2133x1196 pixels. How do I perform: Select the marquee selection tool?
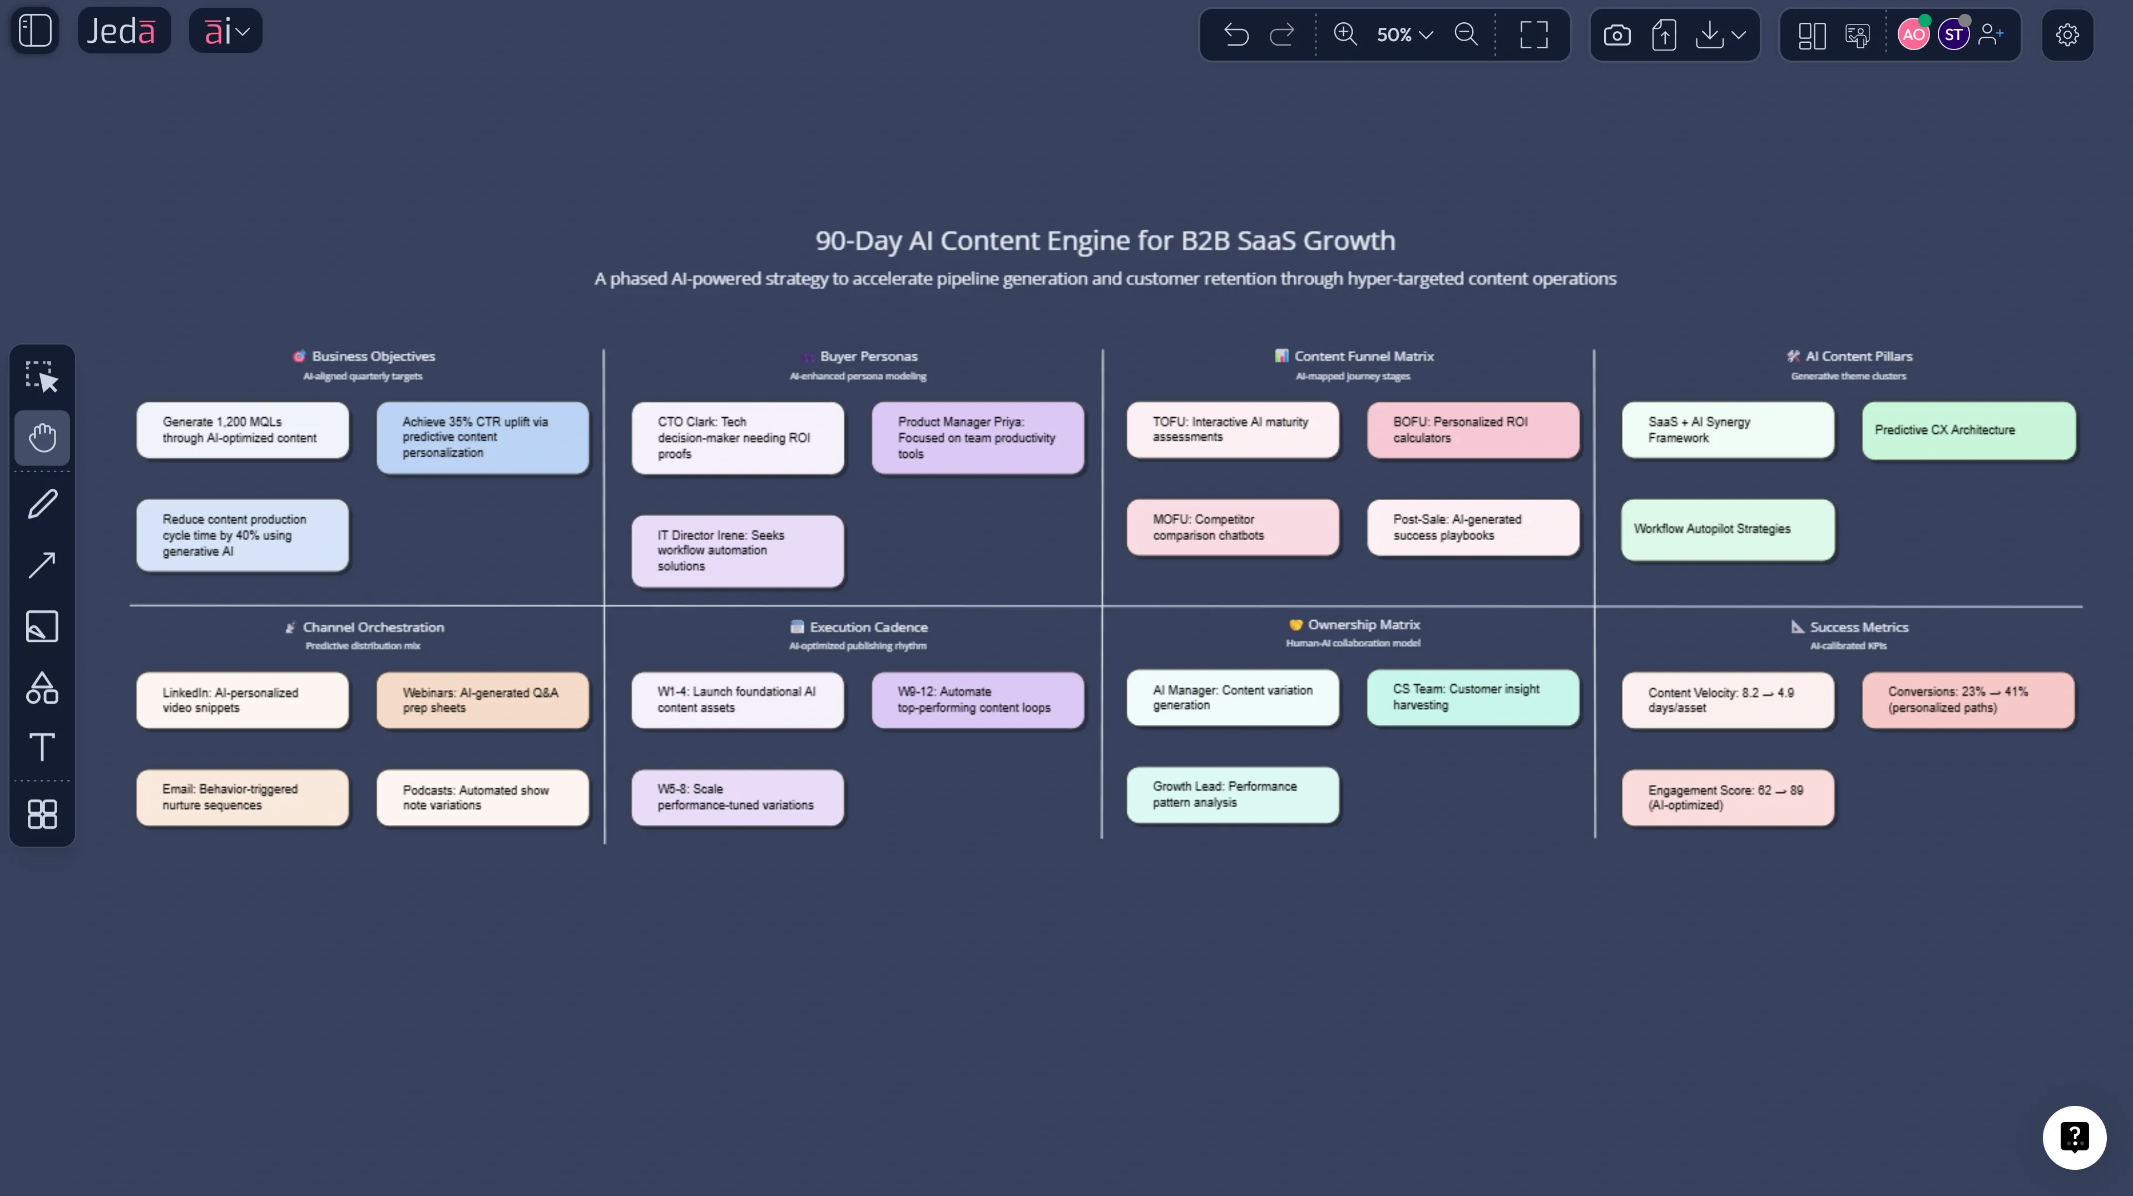tap(41, 377)
